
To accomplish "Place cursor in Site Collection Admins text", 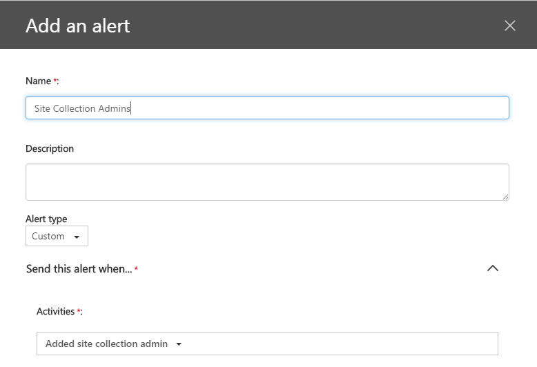I will [82, 108].
